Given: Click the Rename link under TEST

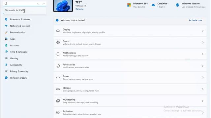Looking at the screenshot, I should 79,9.
